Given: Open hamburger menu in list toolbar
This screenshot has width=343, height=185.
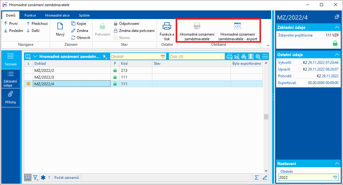Looking at the screenshot, I should pos(265,57).
